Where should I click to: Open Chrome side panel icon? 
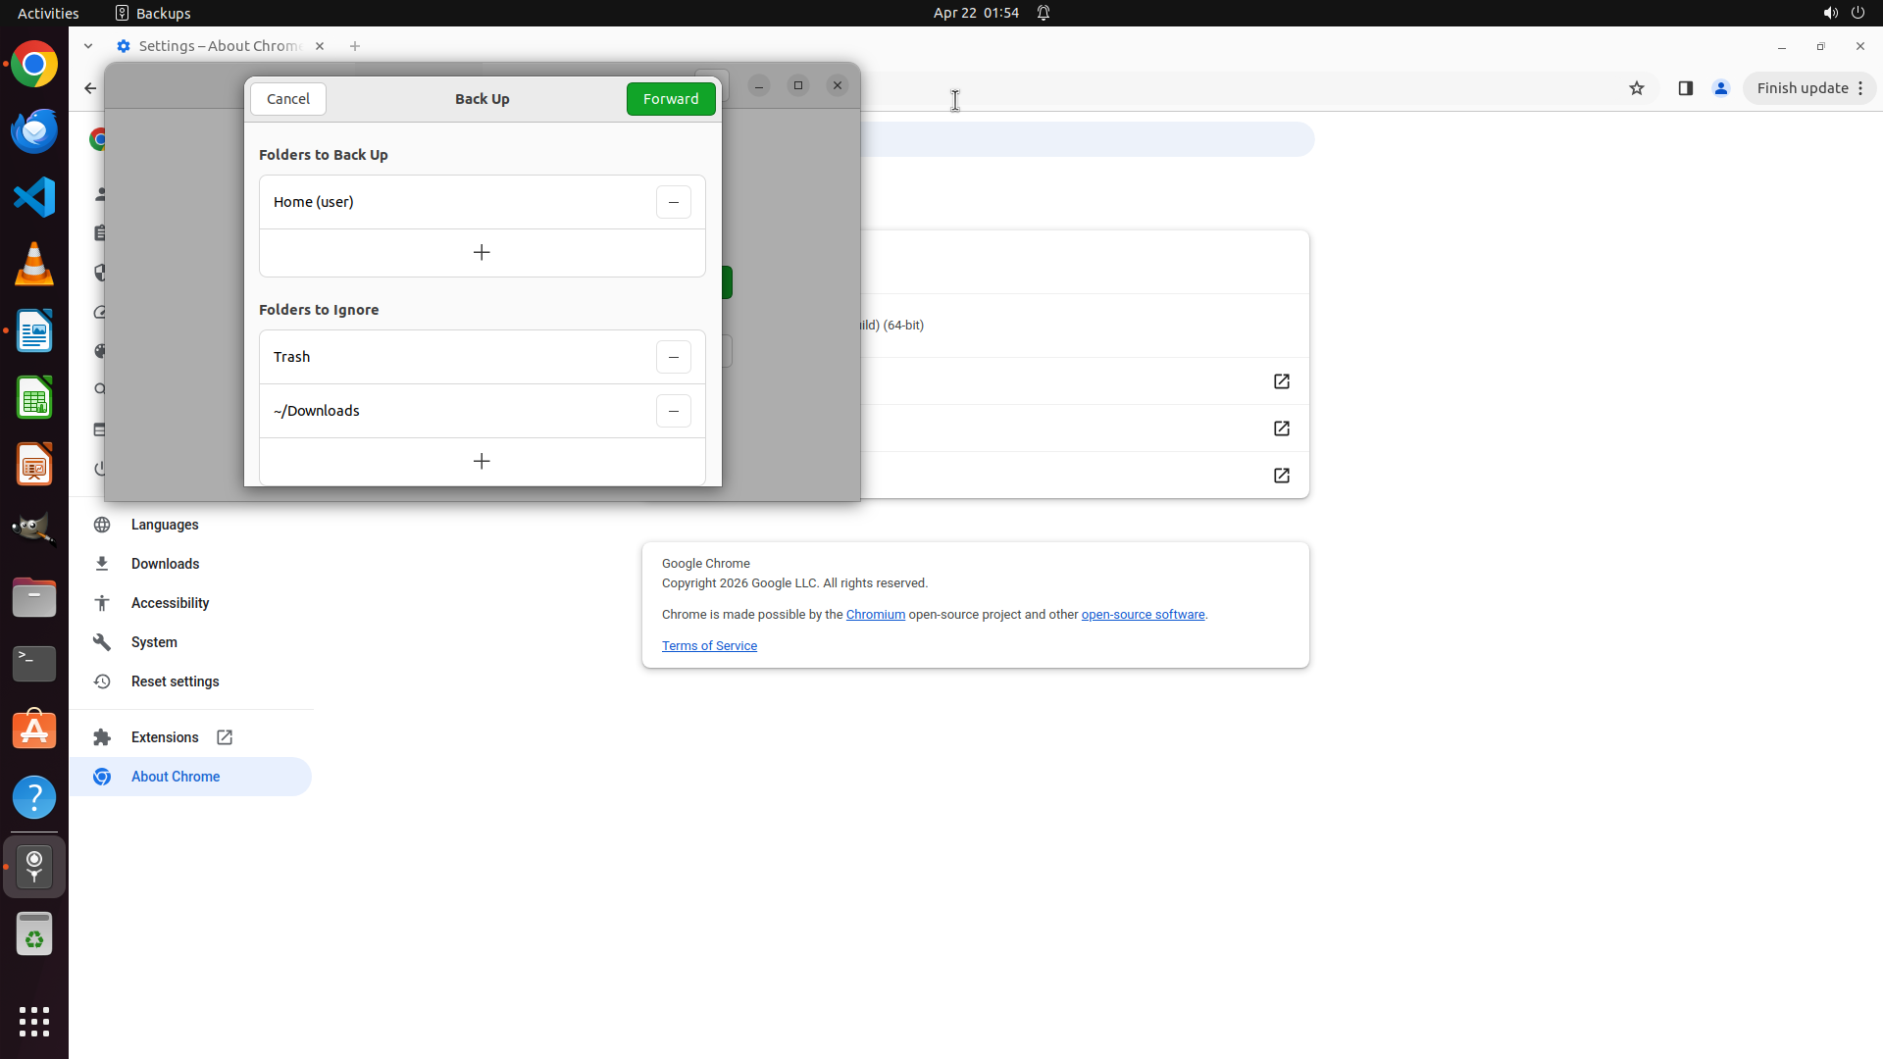[x=1685, y=88]
